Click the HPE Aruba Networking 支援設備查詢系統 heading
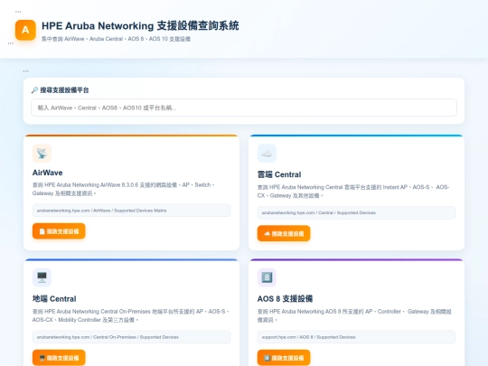The image size is (488, 366). click(140, 25)
